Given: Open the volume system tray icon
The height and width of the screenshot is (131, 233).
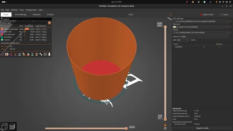Looking at the screenshot, I should click(226, 2).
